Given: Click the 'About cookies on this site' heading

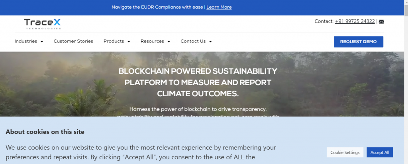Looking at the screenshot, I should tap(45, 132).
